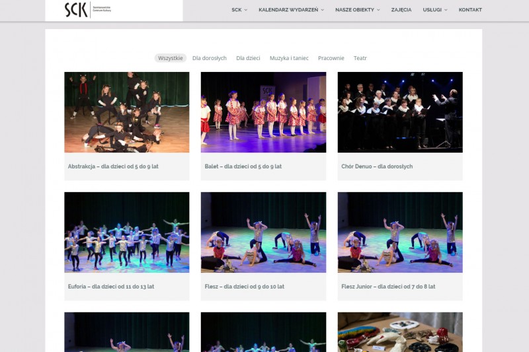This screenshot has height=352, width=529.
Task: Open Balet – dla dzieci od 5 do 9 lat
Action: coord(243,166)
